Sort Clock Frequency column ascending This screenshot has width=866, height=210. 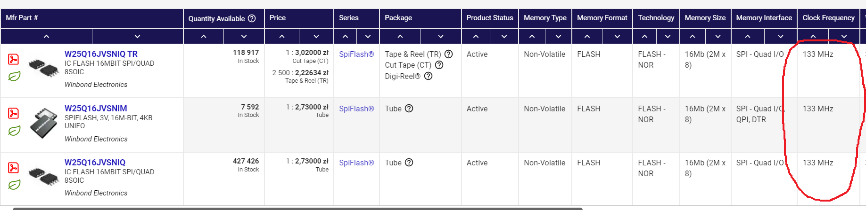click(x=813, y=36)
